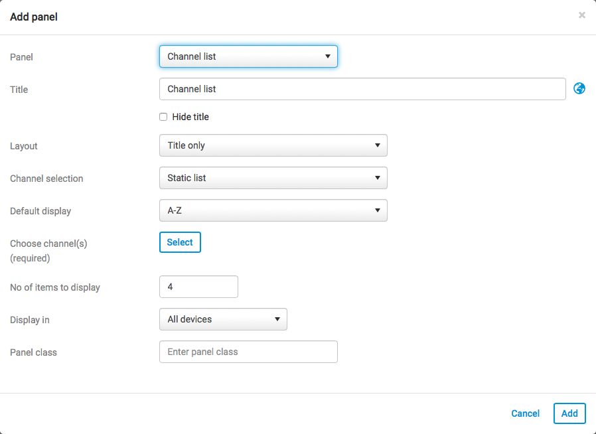
Task: Close the Add panel dialog
Action: point(582,15)
